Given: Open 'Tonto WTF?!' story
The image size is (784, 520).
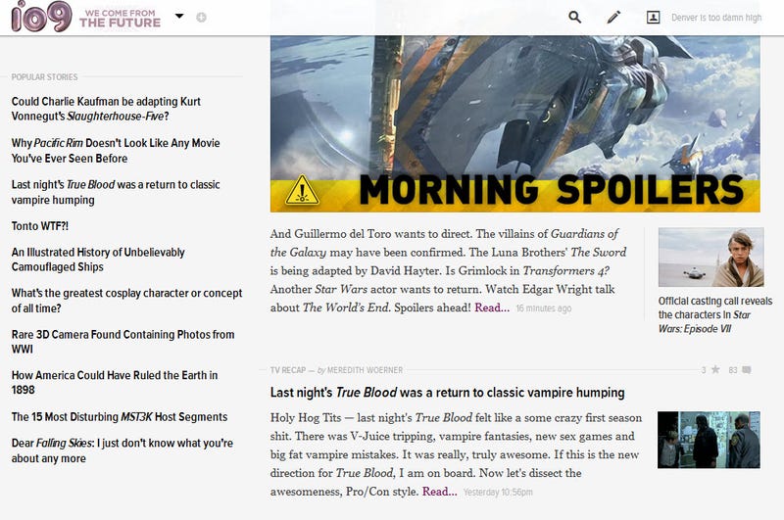Looking at the screenshot, I should 40,226.
